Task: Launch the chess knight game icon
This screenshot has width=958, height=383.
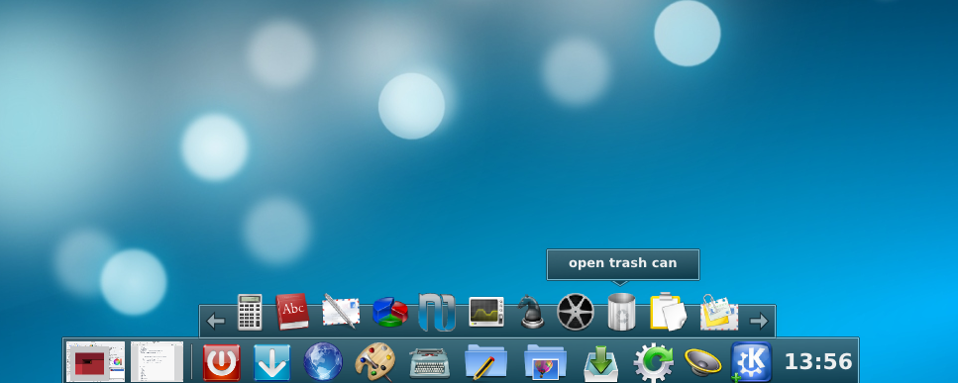Action: [x=530, y=312]
